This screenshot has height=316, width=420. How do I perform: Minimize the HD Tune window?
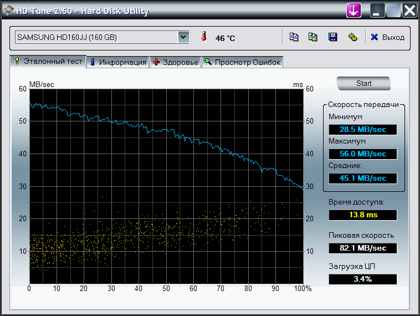point(377,11)
